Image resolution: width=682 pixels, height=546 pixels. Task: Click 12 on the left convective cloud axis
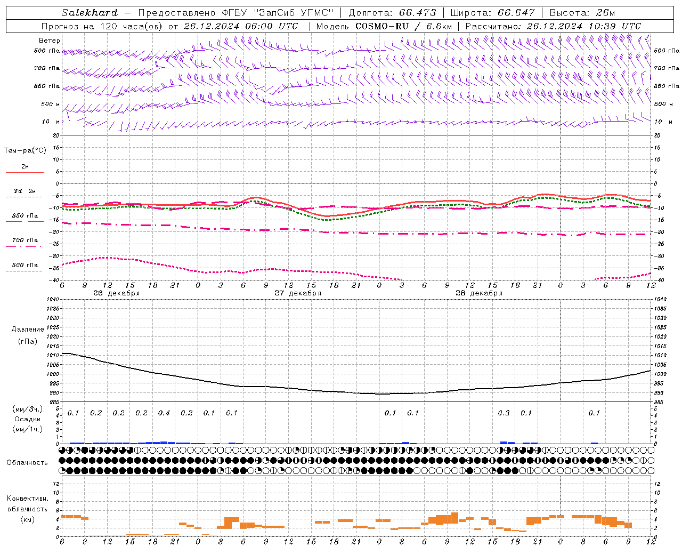pyautogui.click(x=57, y=484)
